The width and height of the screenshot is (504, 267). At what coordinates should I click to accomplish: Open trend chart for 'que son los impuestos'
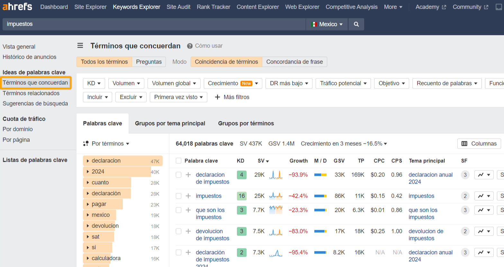click(484, 210)
